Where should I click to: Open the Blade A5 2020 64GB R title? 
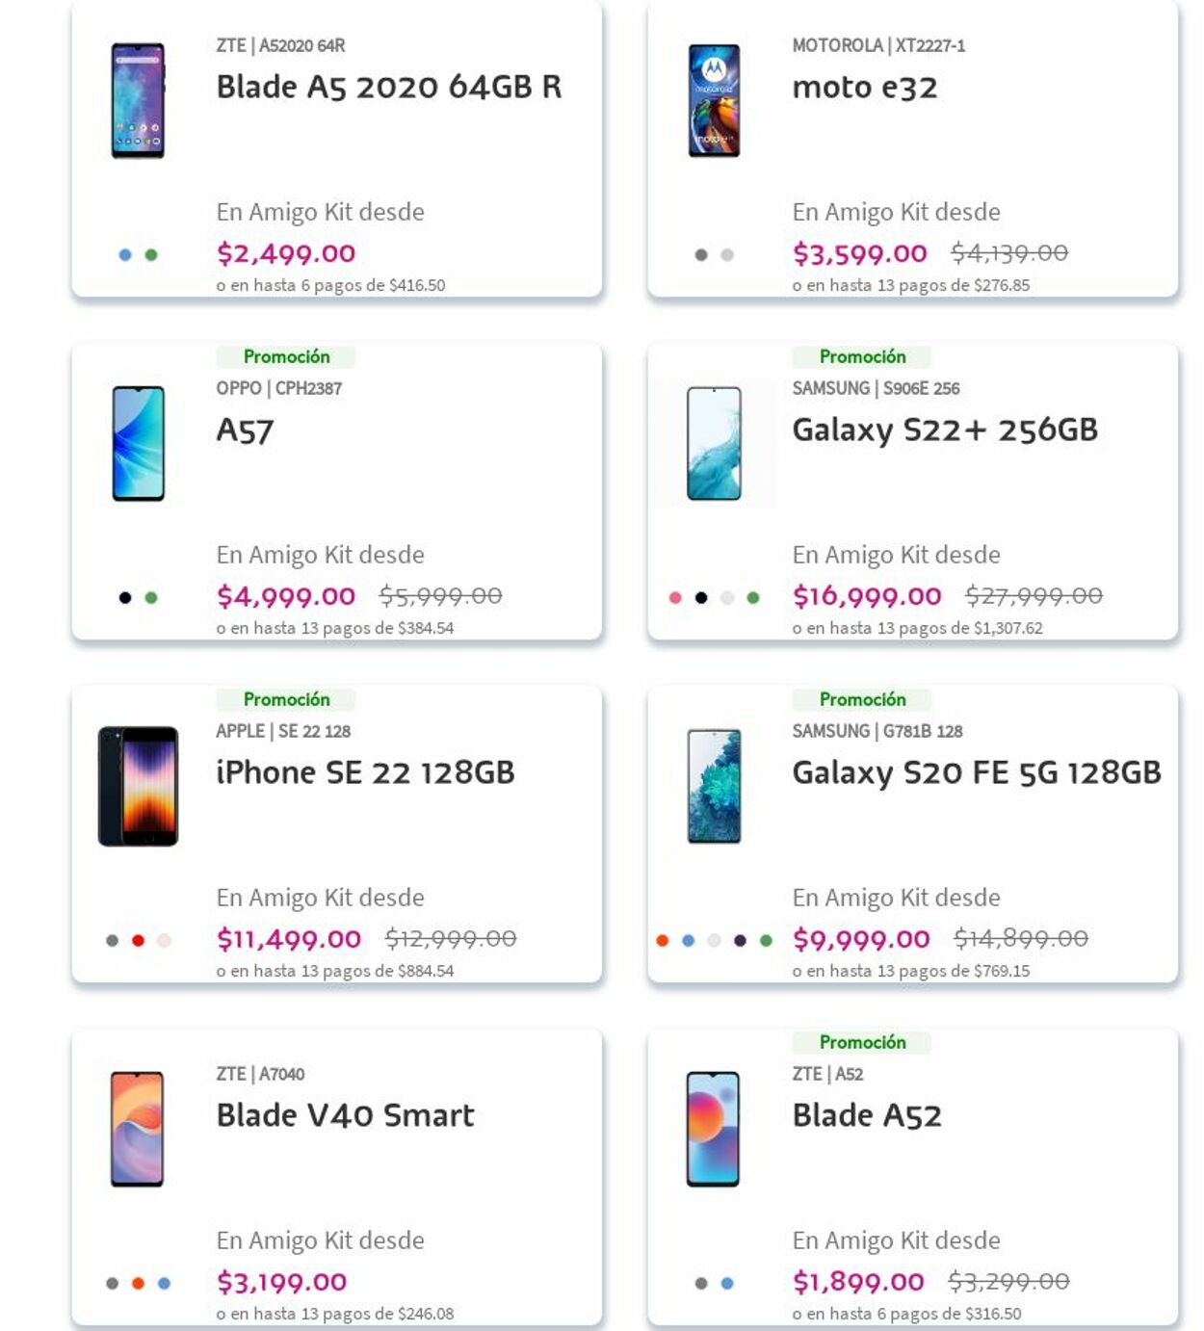pyautogui.click(x=388, y=88)
